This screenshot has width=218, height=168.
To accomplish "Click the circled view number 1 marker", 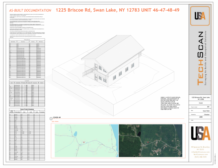I will click(51, 118).
